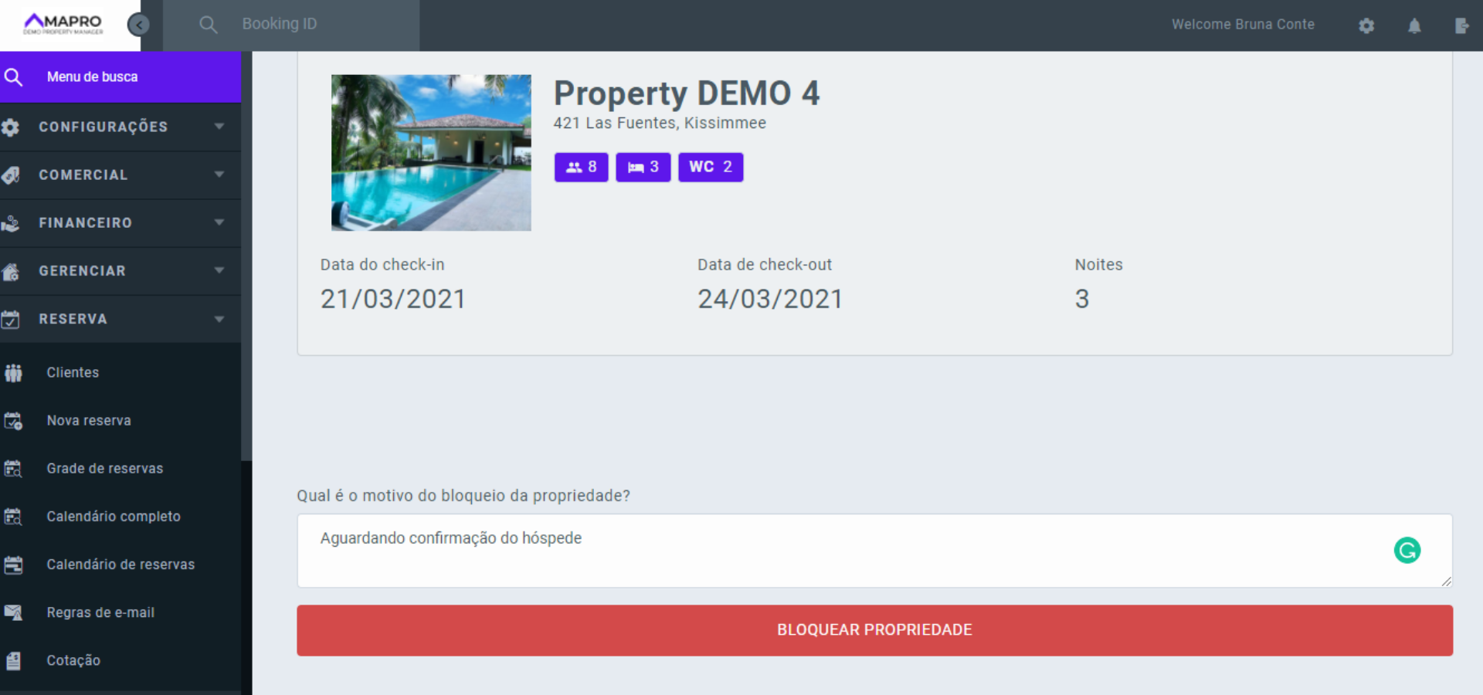1483x695 pixels.
Task: Open Grade de reservas
Action: (104, 468)
